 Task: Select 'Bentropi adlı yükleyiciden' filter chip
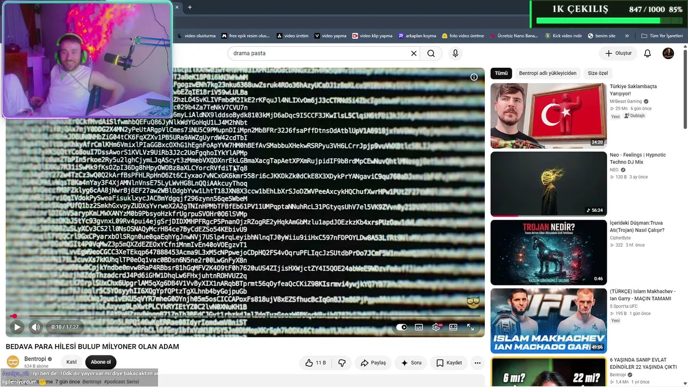pos(548,73)
